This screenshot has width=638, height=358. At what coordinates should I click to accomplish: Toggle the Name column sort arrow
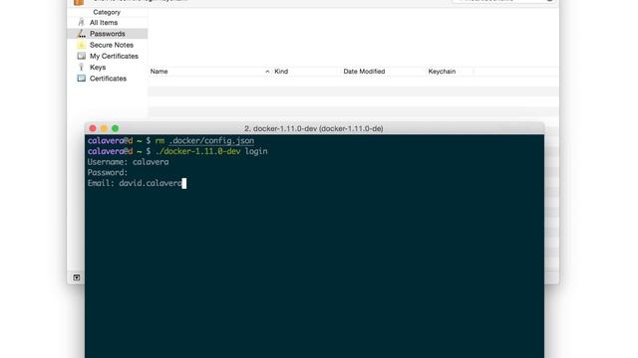[x=267, y=72]
